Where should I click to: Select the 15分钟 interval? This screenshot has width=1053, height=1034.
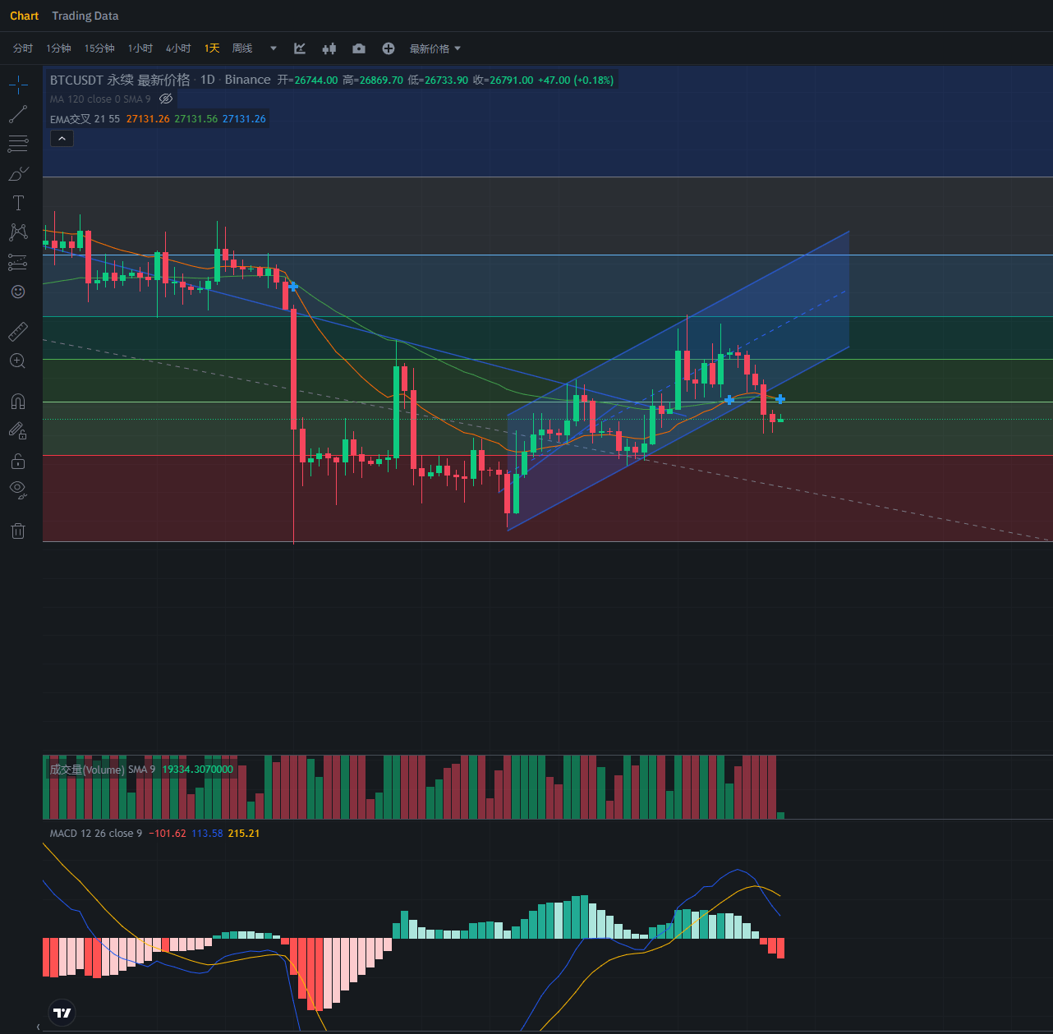coord(99,48)
